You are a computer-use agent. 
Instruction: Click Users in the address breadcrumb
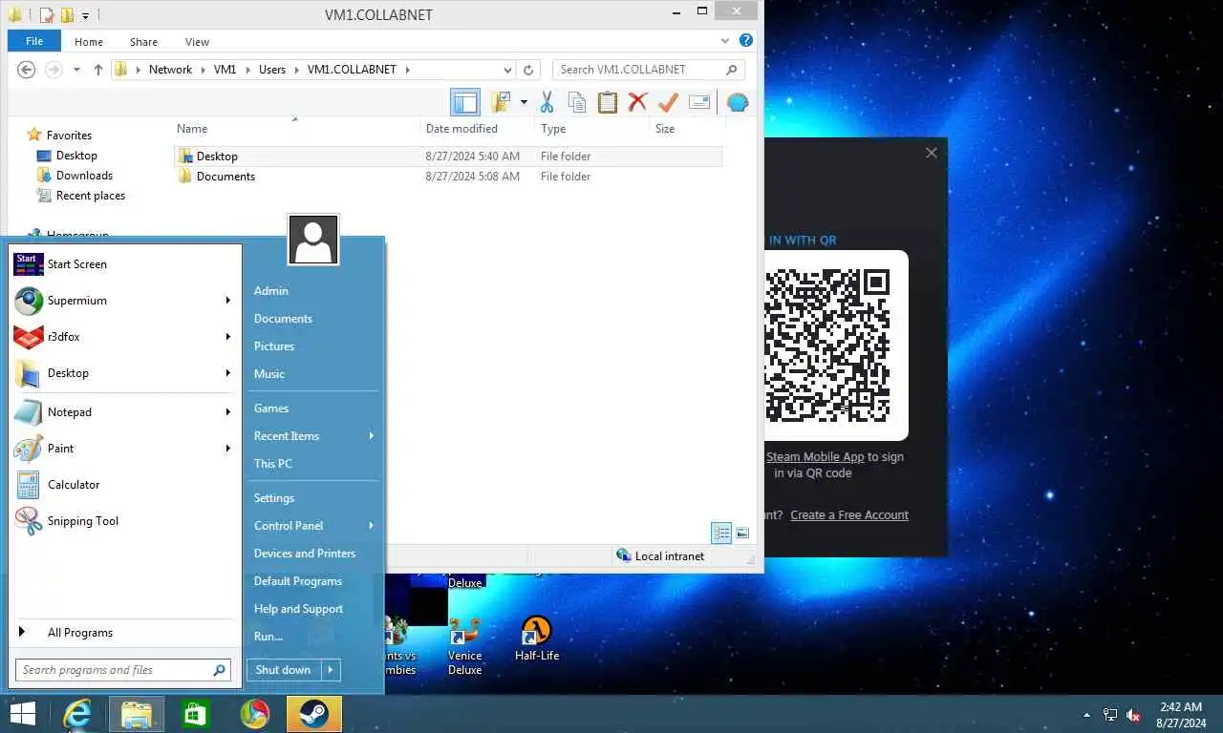(x=272, y=70)
